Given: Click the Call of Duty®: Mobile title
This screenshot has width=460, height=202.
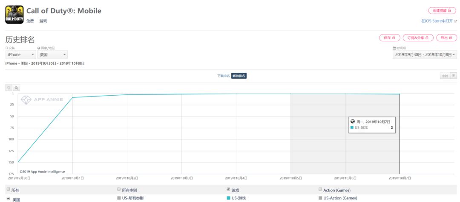Looking at the screenshot, I should click(x=64, y=11).
